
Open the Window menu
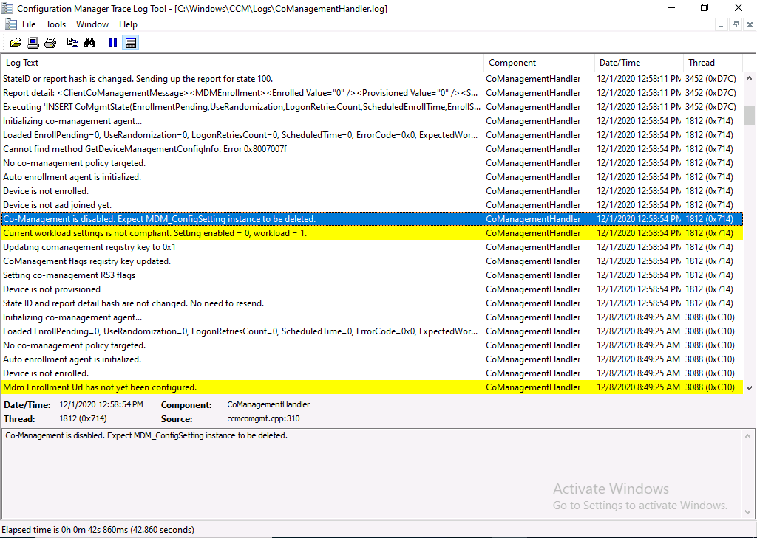92,24
